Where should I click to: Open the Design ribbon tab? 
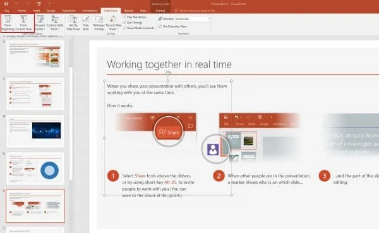(51, 11)
